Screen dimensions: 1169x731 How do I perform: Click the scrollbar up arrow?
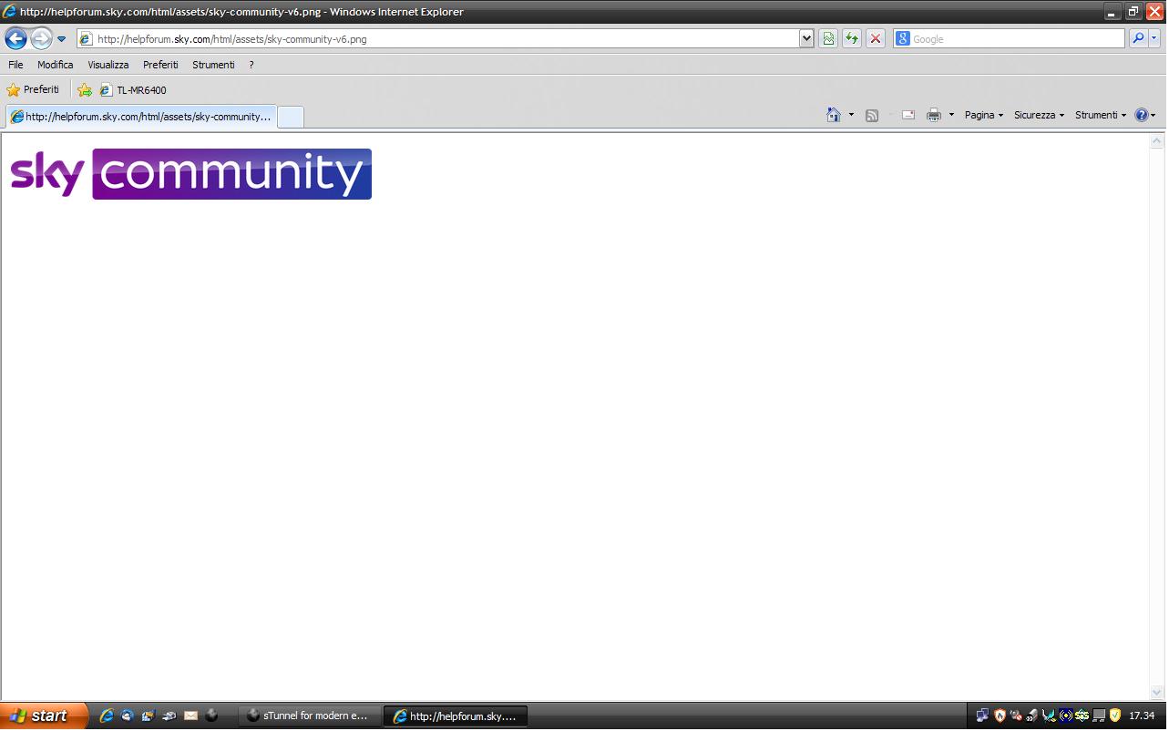coord(1157,141)
